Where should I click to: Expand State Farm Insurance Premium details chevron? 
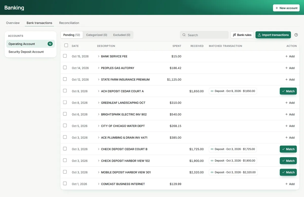(99, 79)
